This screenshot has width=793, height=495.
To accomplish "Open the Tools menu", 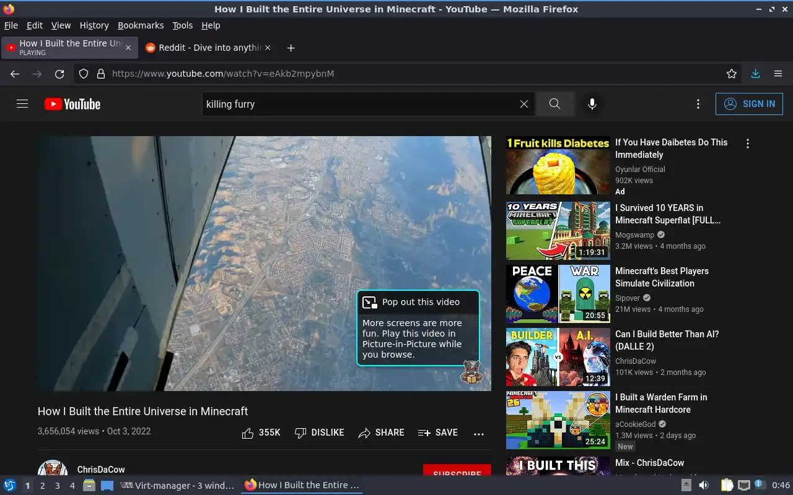I will (182, 25).
